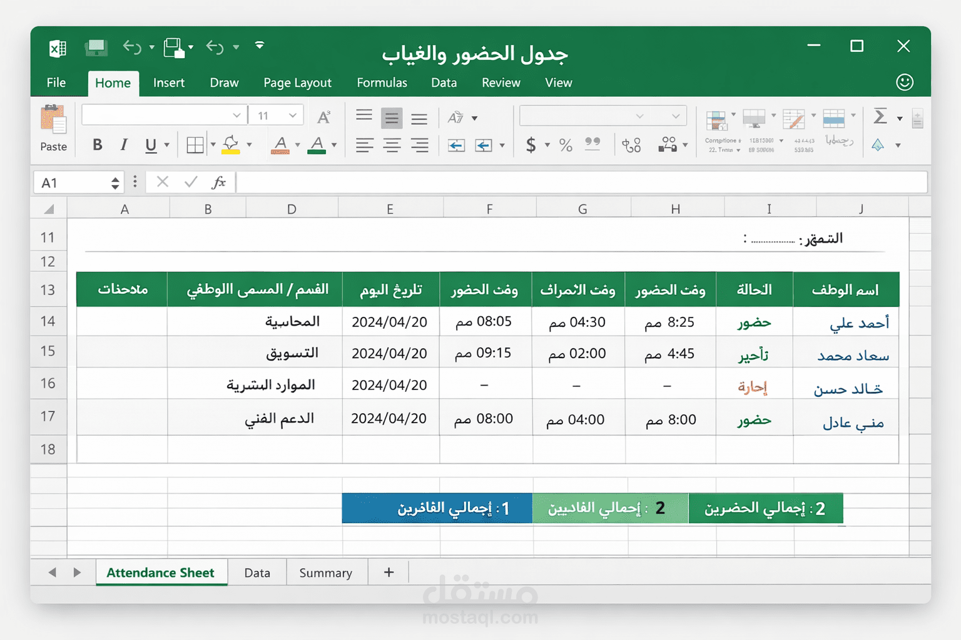This screenshot has width=961, height=640.
Task: Click the currency dollar format icon
Action: pyautogui.click(x=532, y=145)
